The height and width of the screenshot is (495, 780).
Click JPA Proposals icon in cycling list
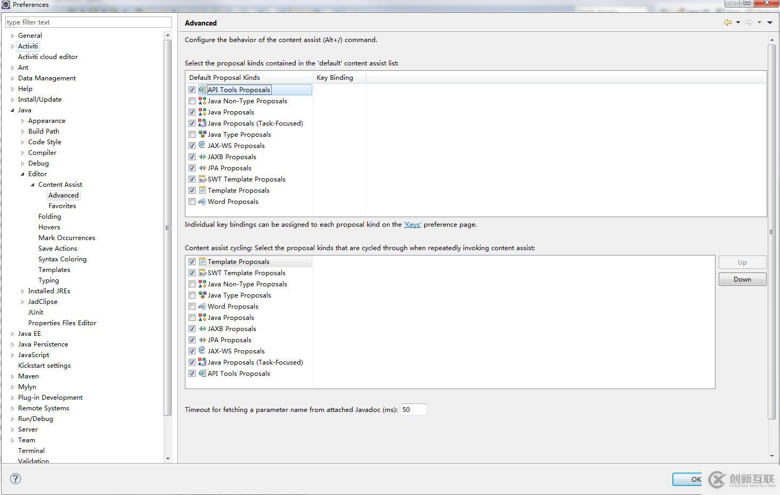click(202, 340)
